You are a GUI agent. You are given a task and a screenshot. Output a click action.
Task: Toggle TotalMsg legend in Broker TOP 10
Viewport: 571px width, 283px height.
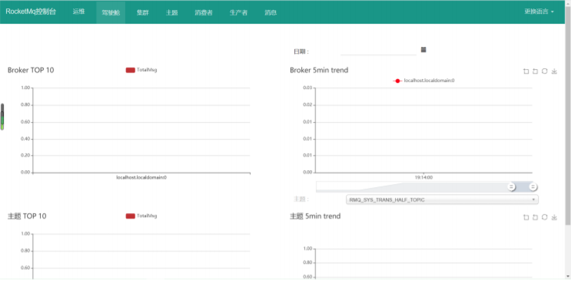[141, 70]
